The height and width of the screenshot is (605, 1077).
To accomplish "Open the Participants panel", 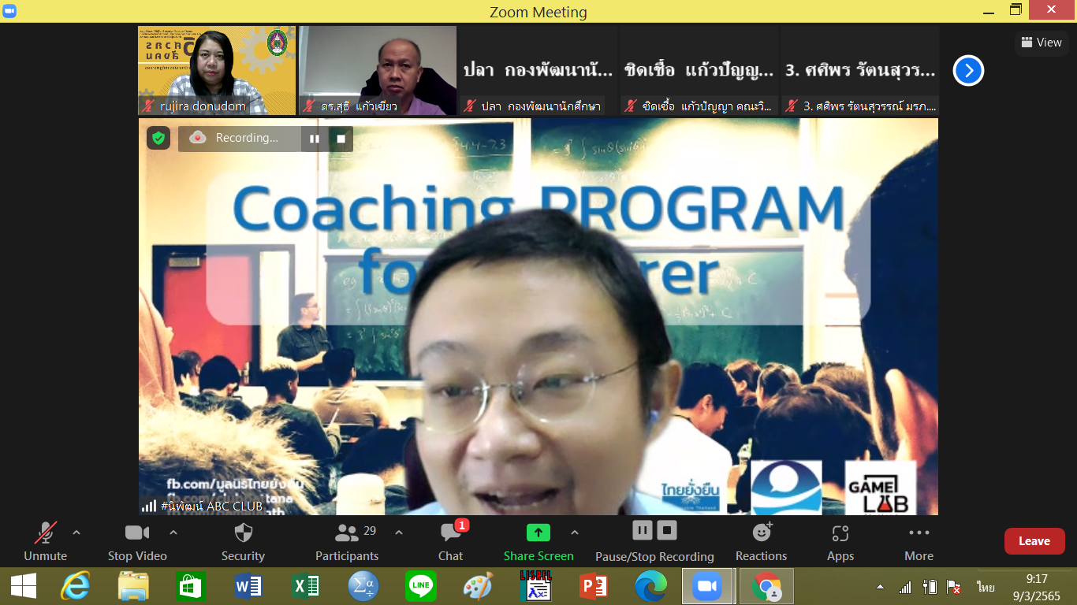I will tap(347, 542).
